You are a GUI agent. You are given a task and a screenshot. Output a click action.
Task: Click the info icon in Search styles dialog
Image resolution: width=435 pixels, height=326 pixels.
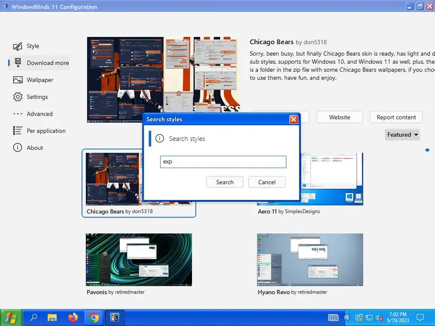point(160,138)
